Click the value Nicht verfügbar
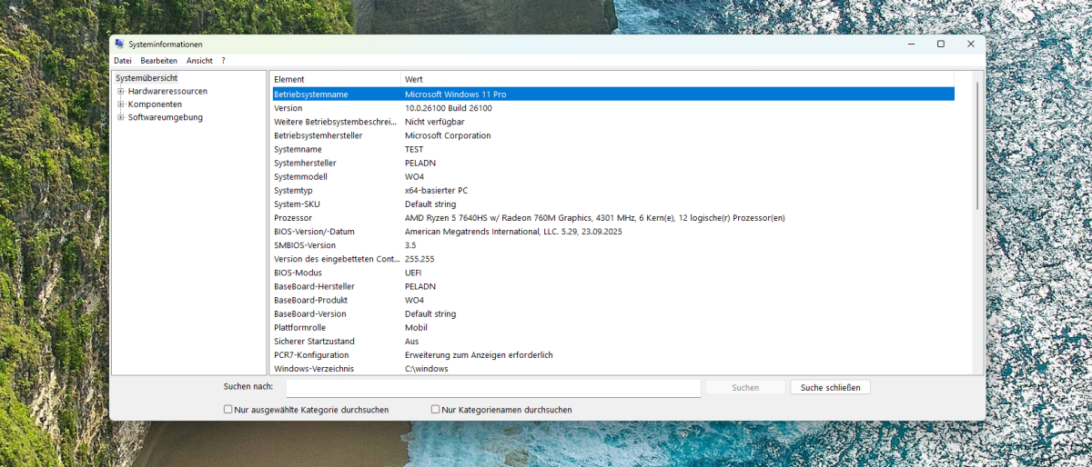Image resolution: width=1092 pixels, height=467 pixels. [x=435, y=122]
